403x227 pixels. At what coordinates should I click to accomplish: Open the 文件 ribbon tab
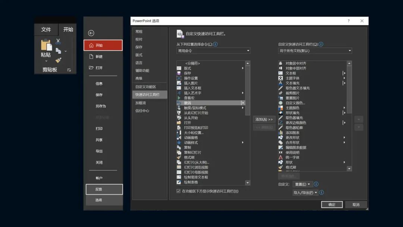tap(46, 29)
